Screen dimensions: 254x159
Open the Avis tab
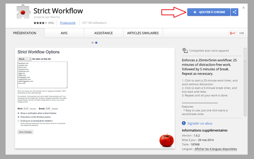coord(64,33)
